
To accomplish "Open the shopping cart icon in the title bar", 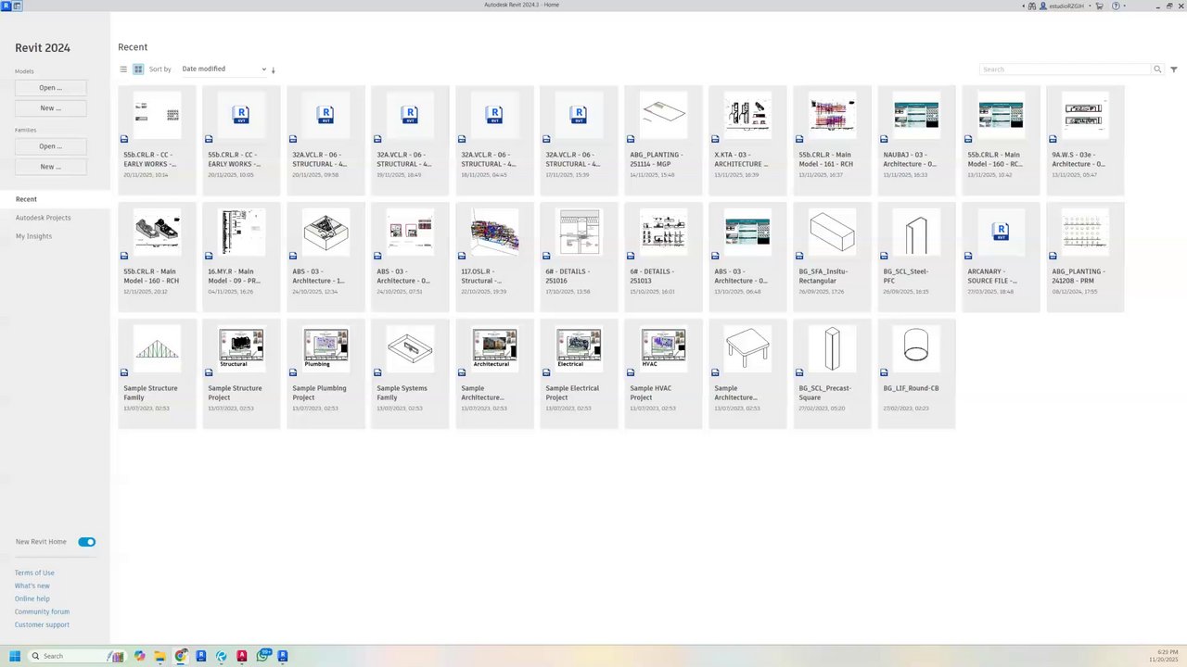I will (x=1100, y=6).
